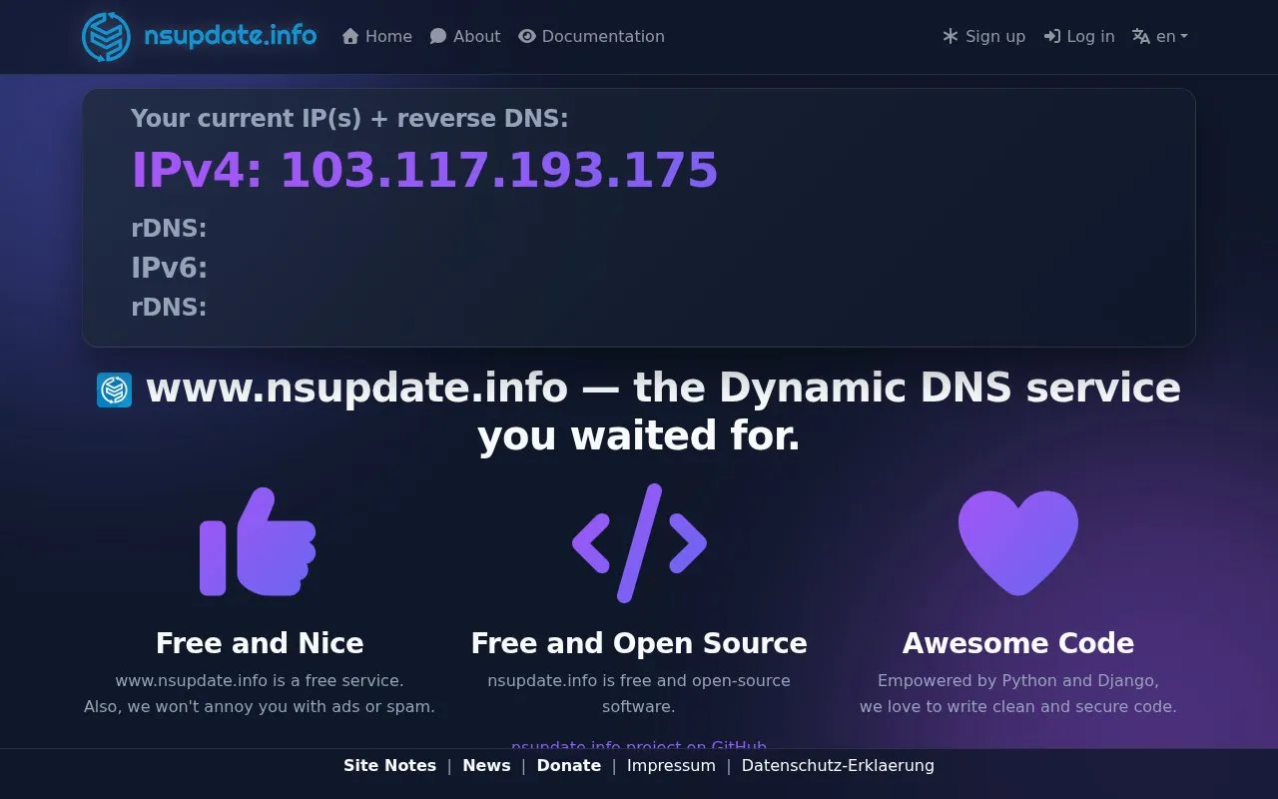
Task: Click the 'Free and Open Source' heading
Action: 639,643
